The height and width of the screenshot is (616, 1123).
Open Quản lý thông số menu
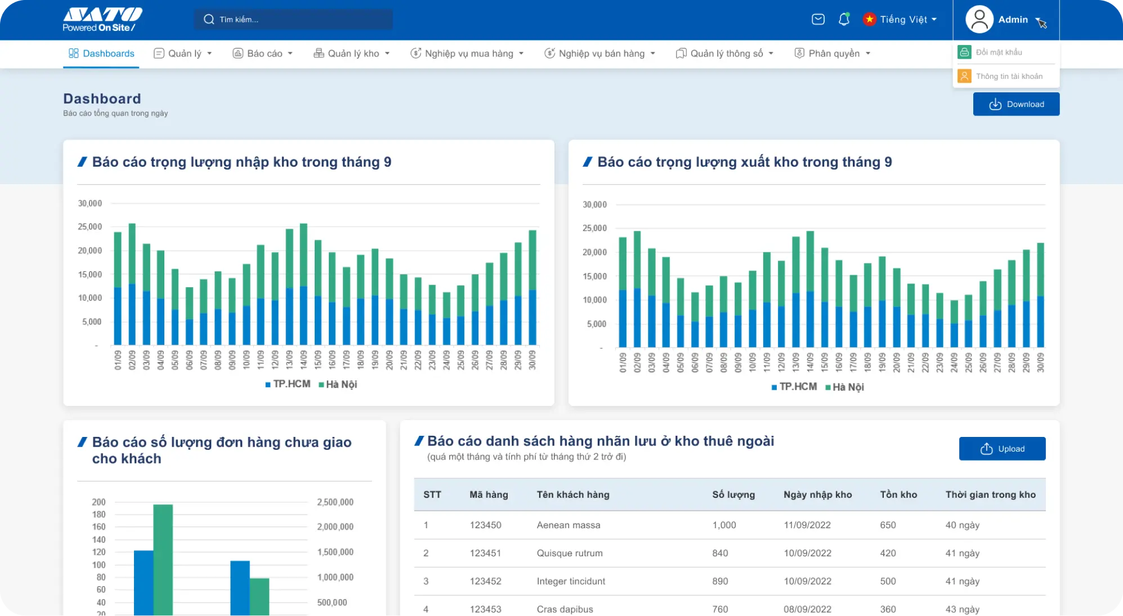[x=725, y=53]
